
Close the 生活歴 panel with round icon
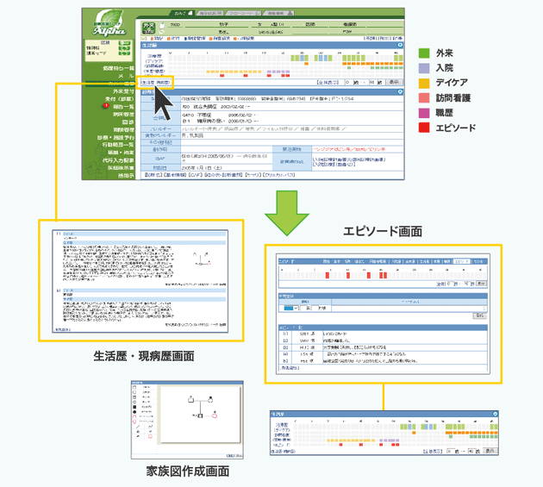399,45
